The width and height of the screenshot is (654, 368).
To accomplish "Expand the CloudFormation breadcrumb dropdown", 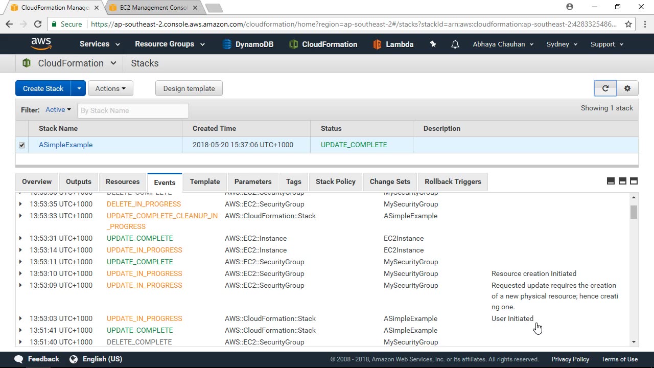I will point(113,63).
